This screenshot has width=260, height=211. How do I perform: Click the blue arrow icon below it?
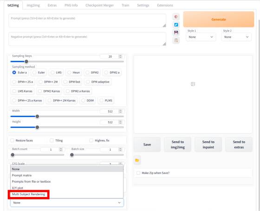[x=176, y=25]
